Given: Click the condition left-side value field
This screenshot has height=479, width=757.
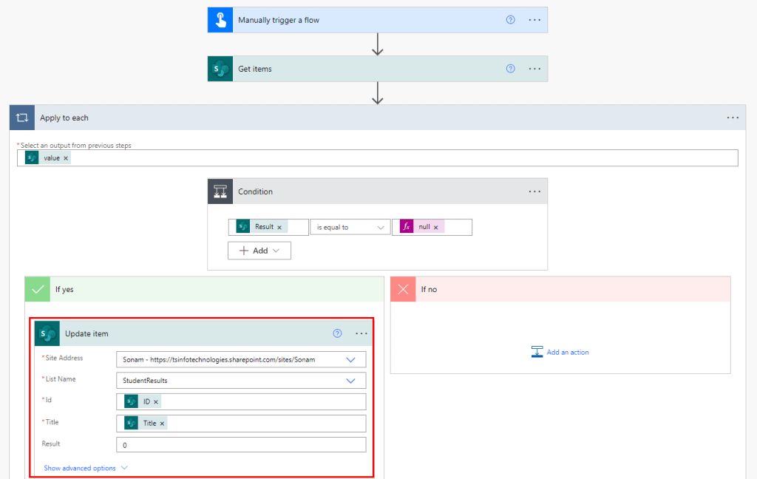Looking at the screenshot, I should coord(268,227).
